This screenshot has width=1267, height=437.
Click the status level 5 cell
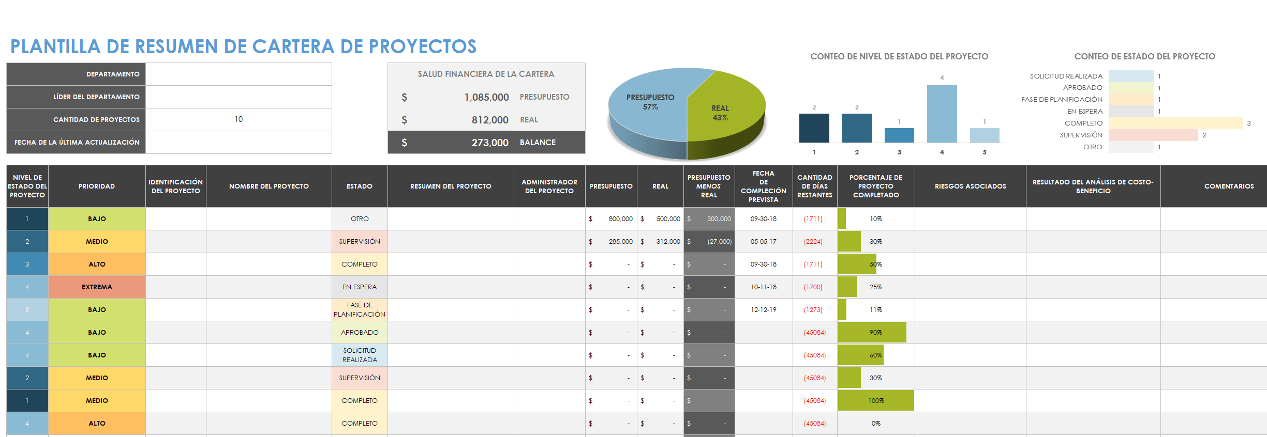27,310
